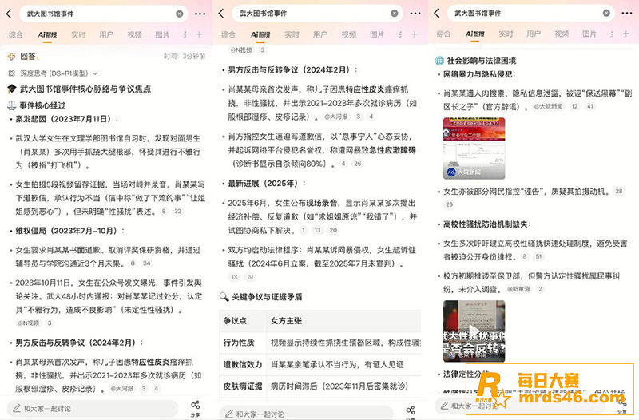Clear search text in middle screen
The width and height of the screenshot is (639, 420).
coord(394,14)
